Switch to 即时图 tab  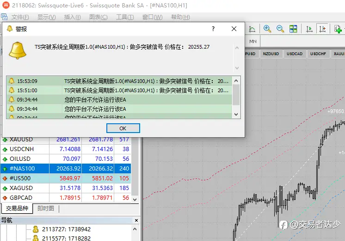coord(46,209)
